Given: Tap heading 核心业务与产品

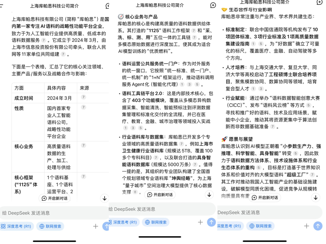Looking at the screenshot, I should tap(142, 17).
